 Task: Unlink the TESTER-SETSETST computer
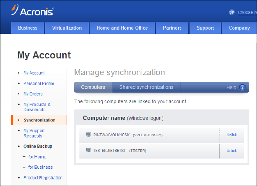click(x=232, y=151)
